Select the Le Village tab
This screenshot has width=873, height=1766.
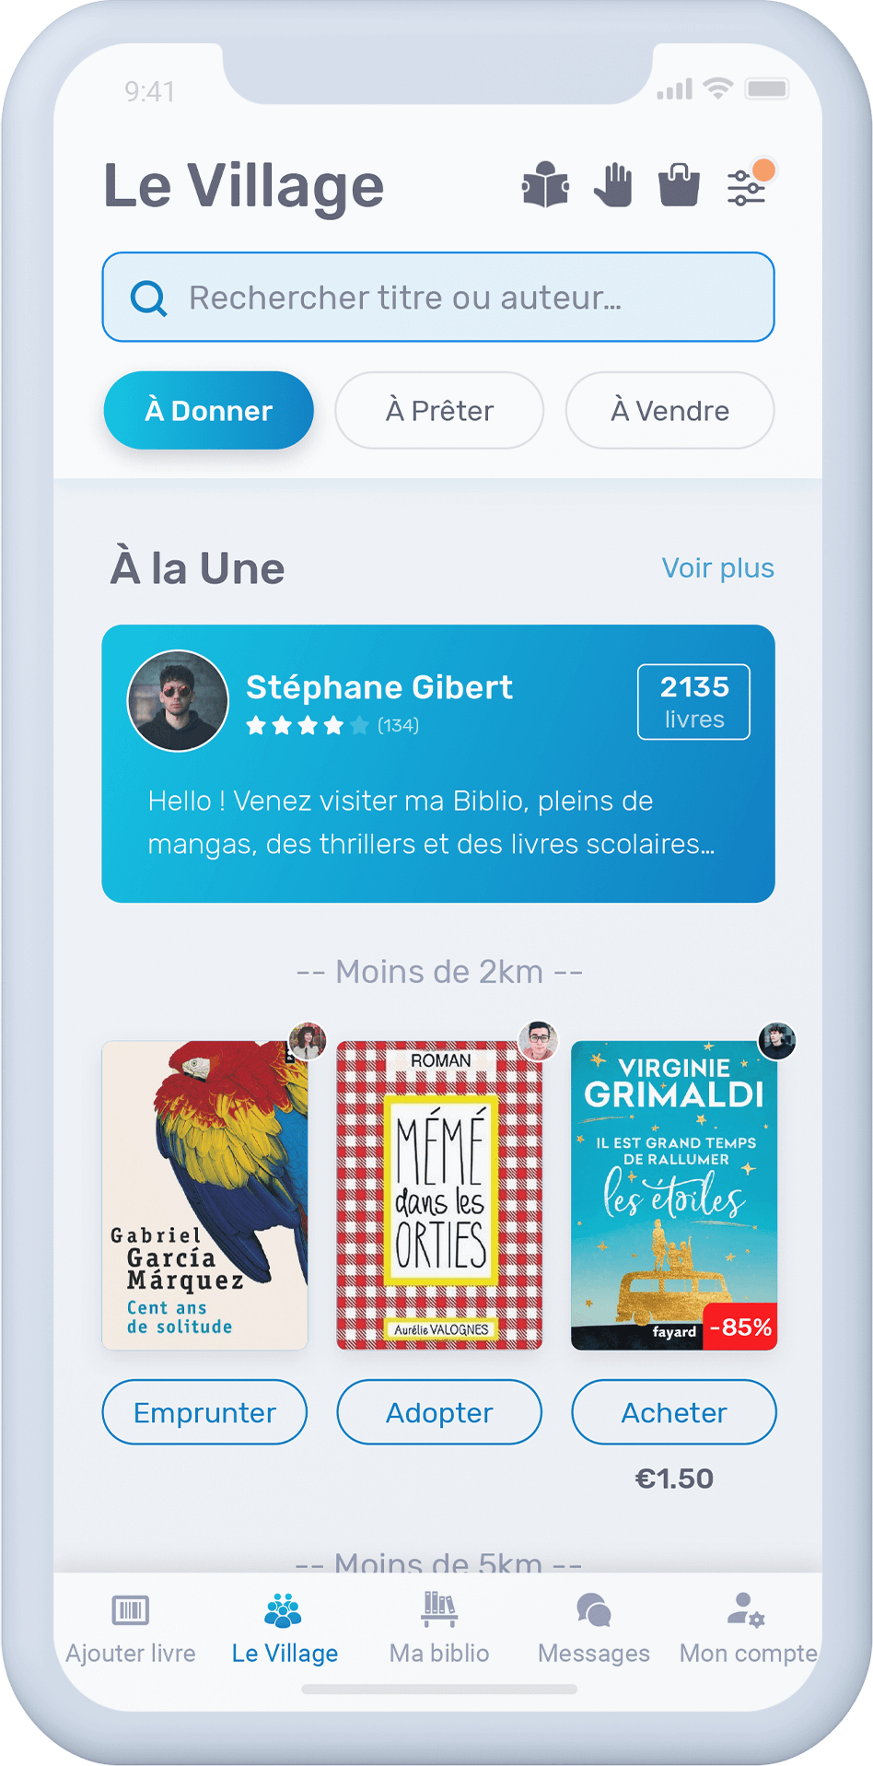285,1628
